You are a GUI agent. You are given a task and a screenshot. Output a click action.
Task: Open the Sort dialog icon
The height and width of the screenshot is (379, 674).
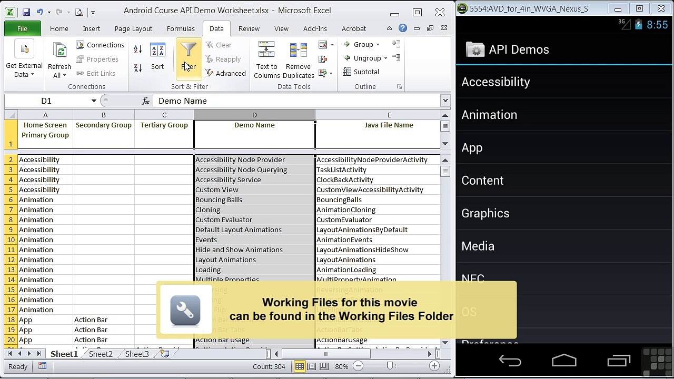[x=157, y=51]
